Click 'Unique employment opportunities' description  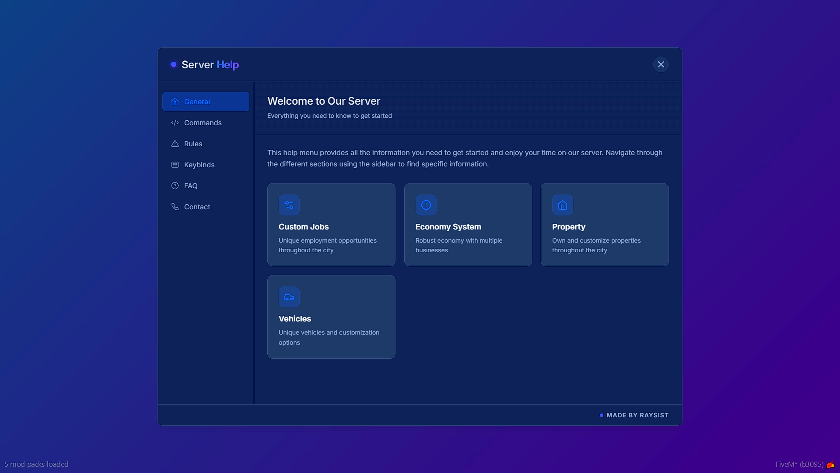pos(328,245)
